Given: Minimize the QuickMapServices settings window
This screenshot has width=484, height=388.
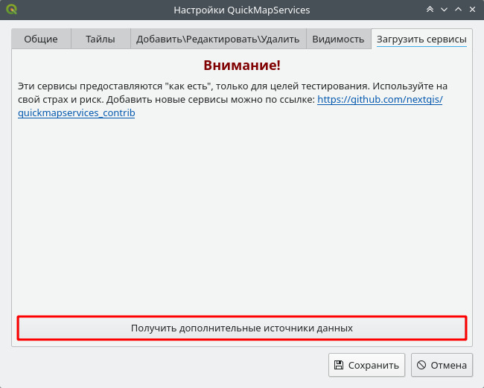Looking at the screenshot, I should click(x=444, y=10).
